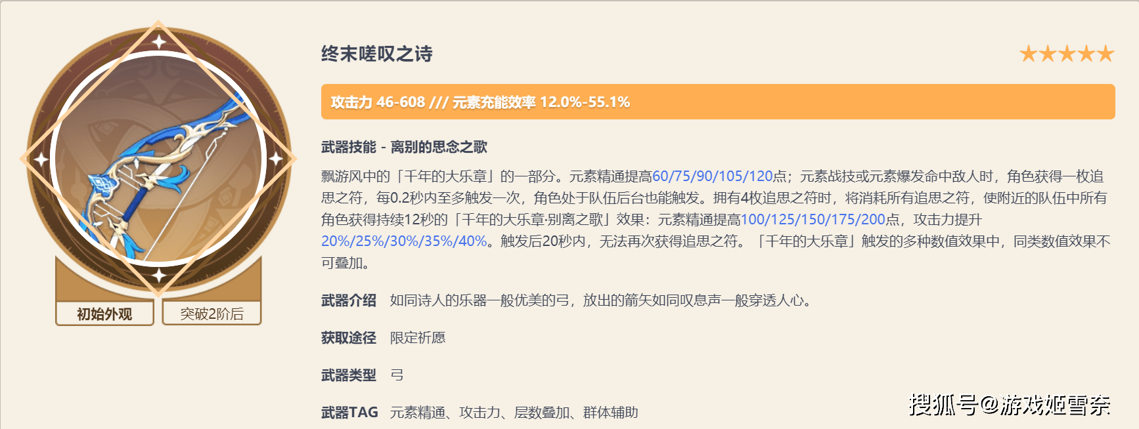Screen dimensions: 1139x429
Task: Click the 限定祈愿 acquisition text
Action: 418,338
